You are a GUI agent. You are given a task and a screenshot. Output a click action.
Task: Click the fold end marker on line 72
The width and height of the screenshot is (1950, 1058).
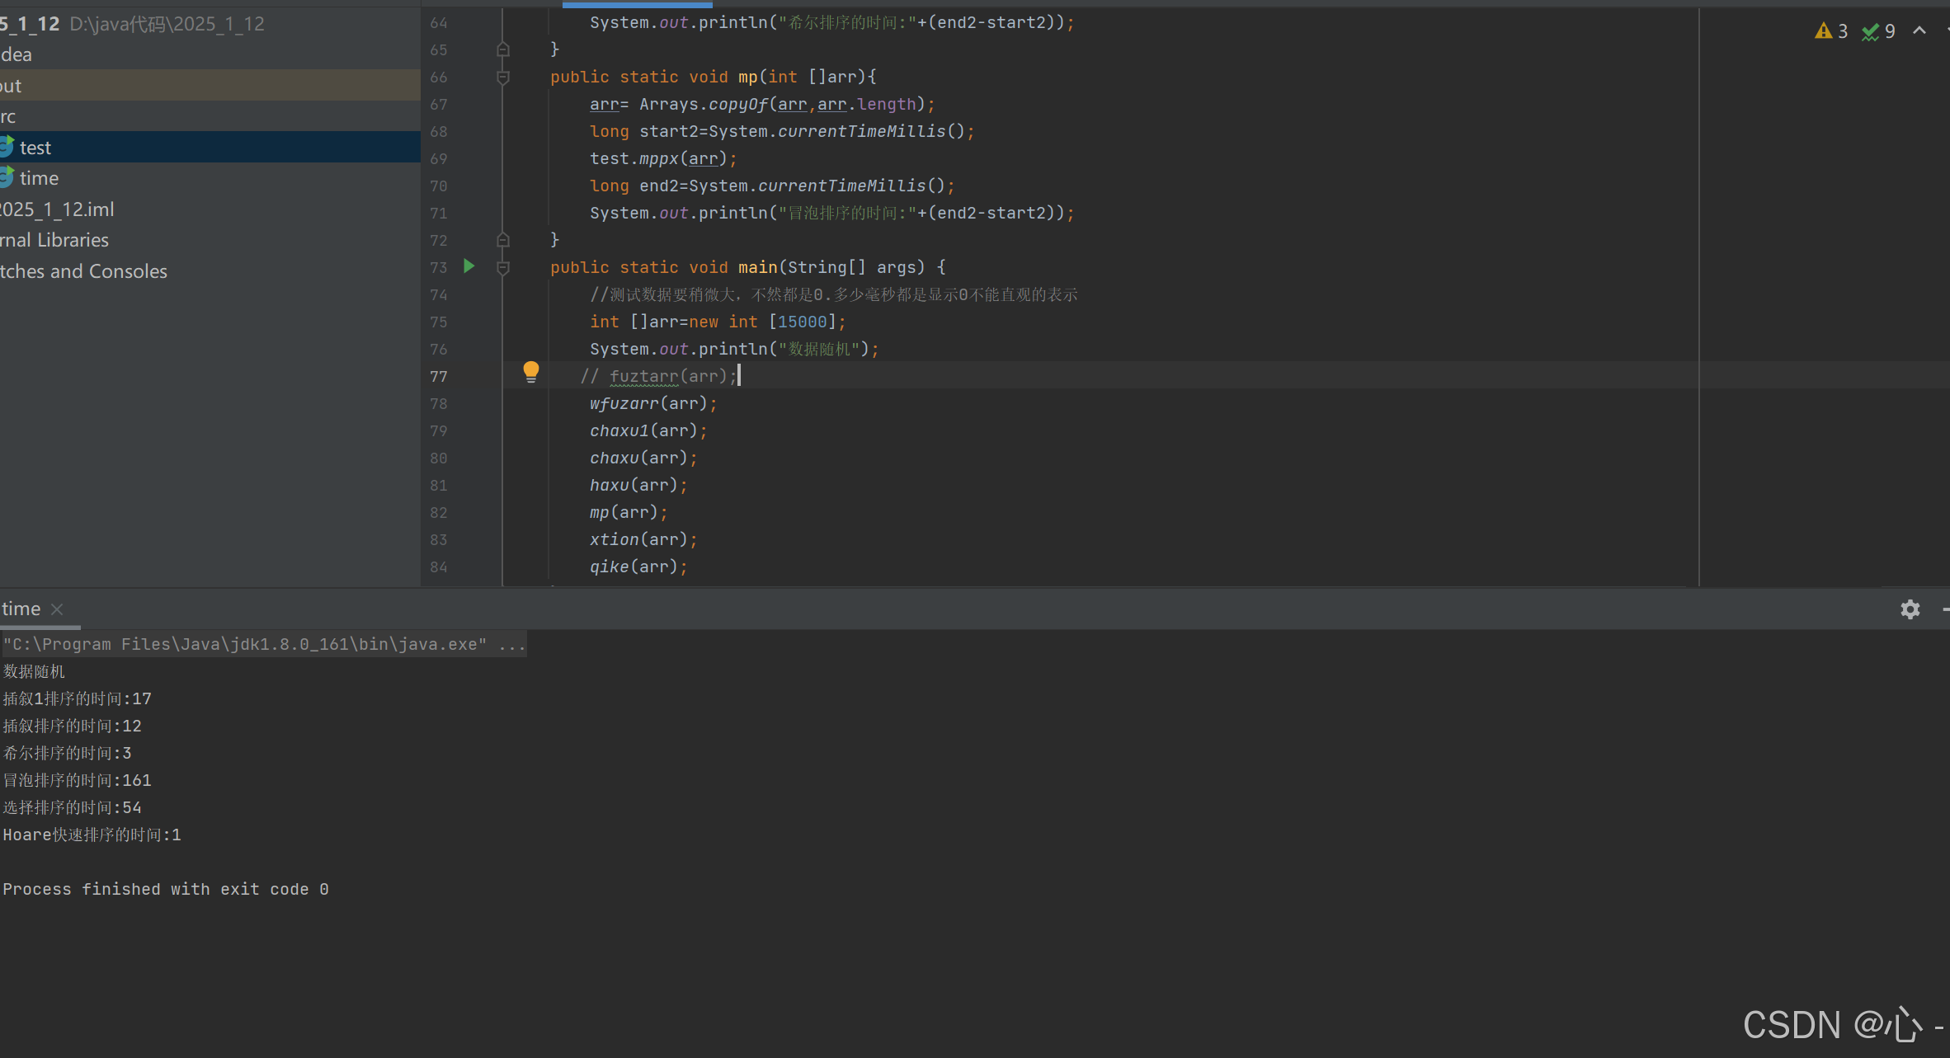(x=503, y=240)
